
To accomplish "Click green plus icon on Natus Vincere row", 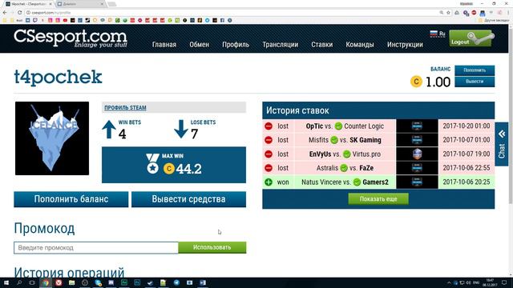I will [x=269, y=182].
